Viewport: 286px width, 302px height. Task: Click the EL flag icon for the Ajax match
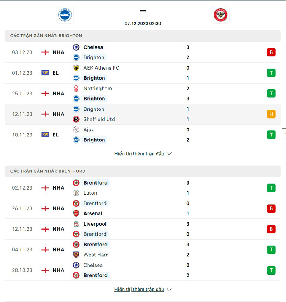tap(45, 135)
